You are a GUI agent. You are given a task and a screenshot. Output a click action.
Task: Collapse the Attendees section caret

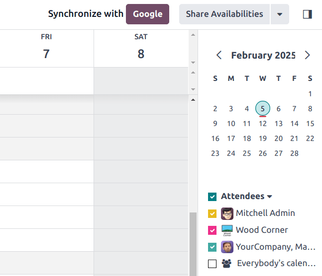point(270,197)
